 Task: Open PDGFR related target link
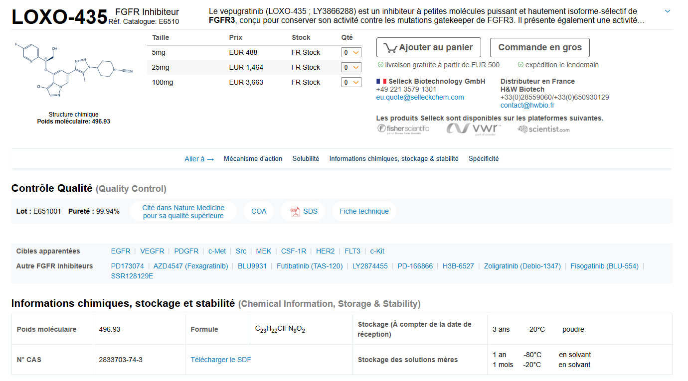click(x=186, y=252)
